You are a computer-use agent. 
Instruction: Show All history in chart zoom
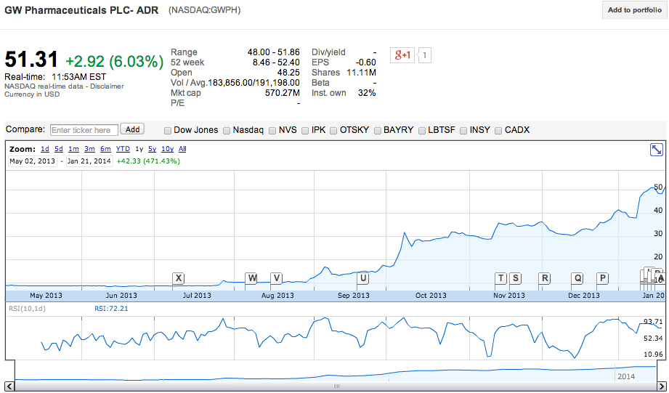click(x=182, y=149)
